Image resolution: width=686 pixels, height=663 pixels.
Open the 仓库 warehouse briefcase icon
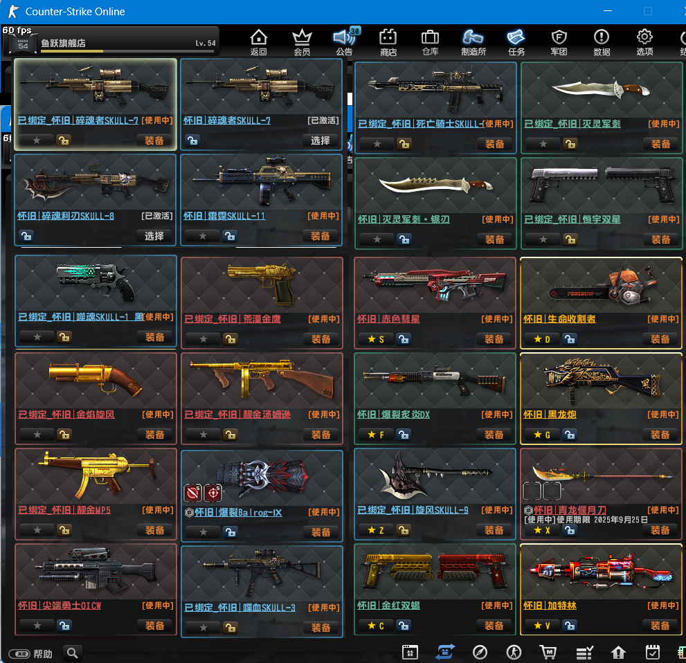[430, 42]
